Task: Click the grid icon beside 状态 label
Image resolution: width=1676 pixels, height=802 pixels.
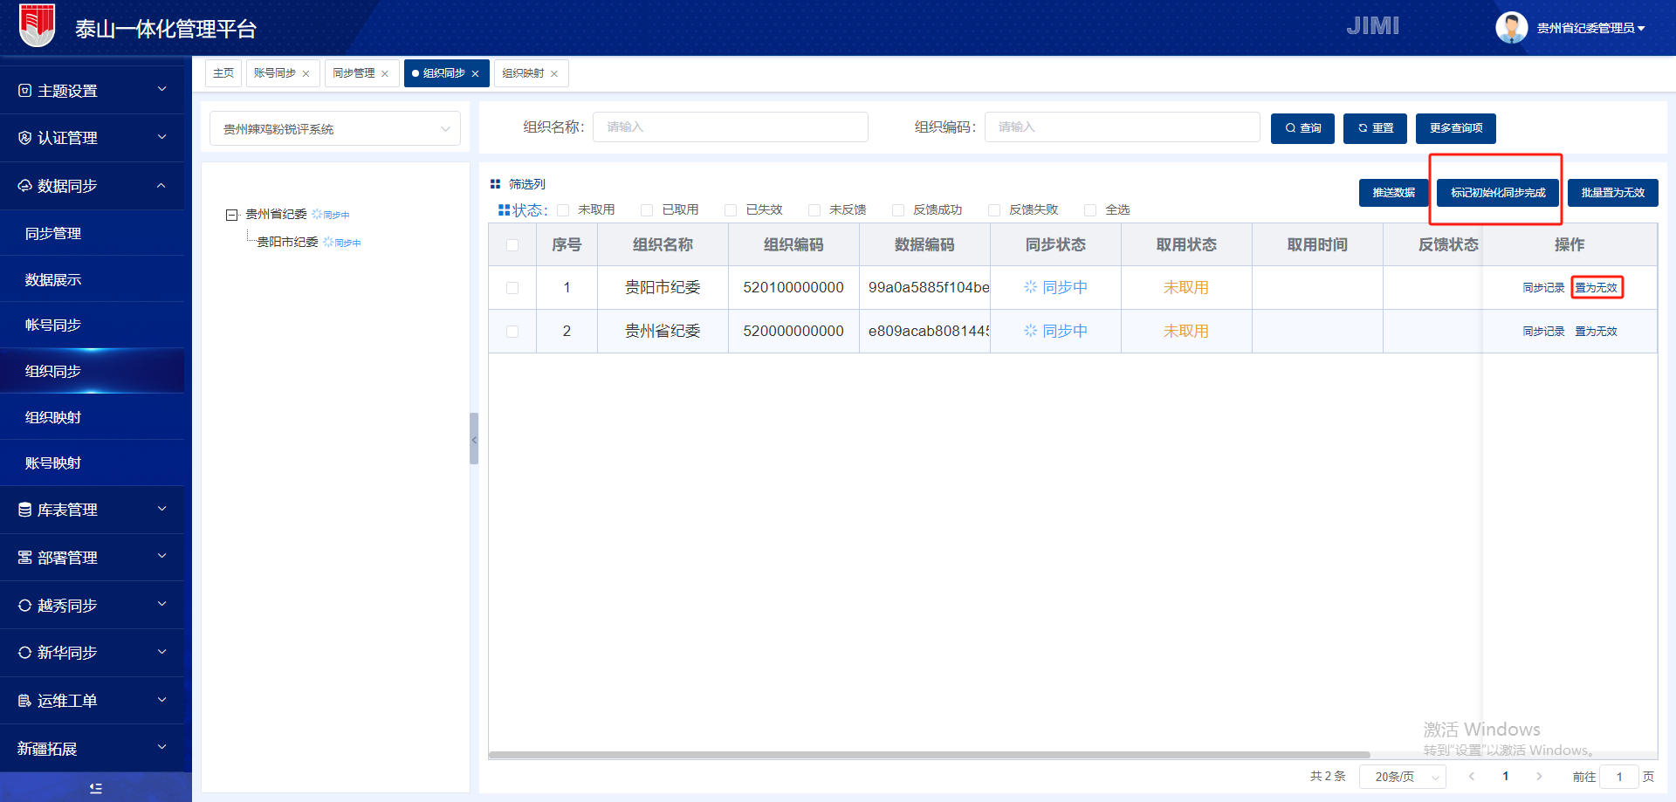Action: point(504,210)
